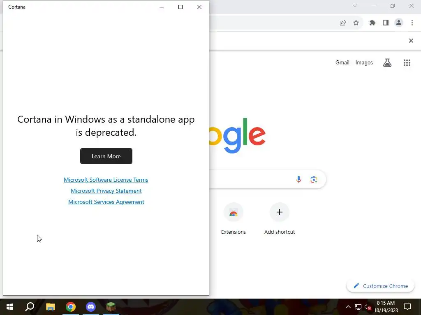This screenshot has height=315, width=421.
Task: Open volume tray icon
Action: click(x=368, y=307)
